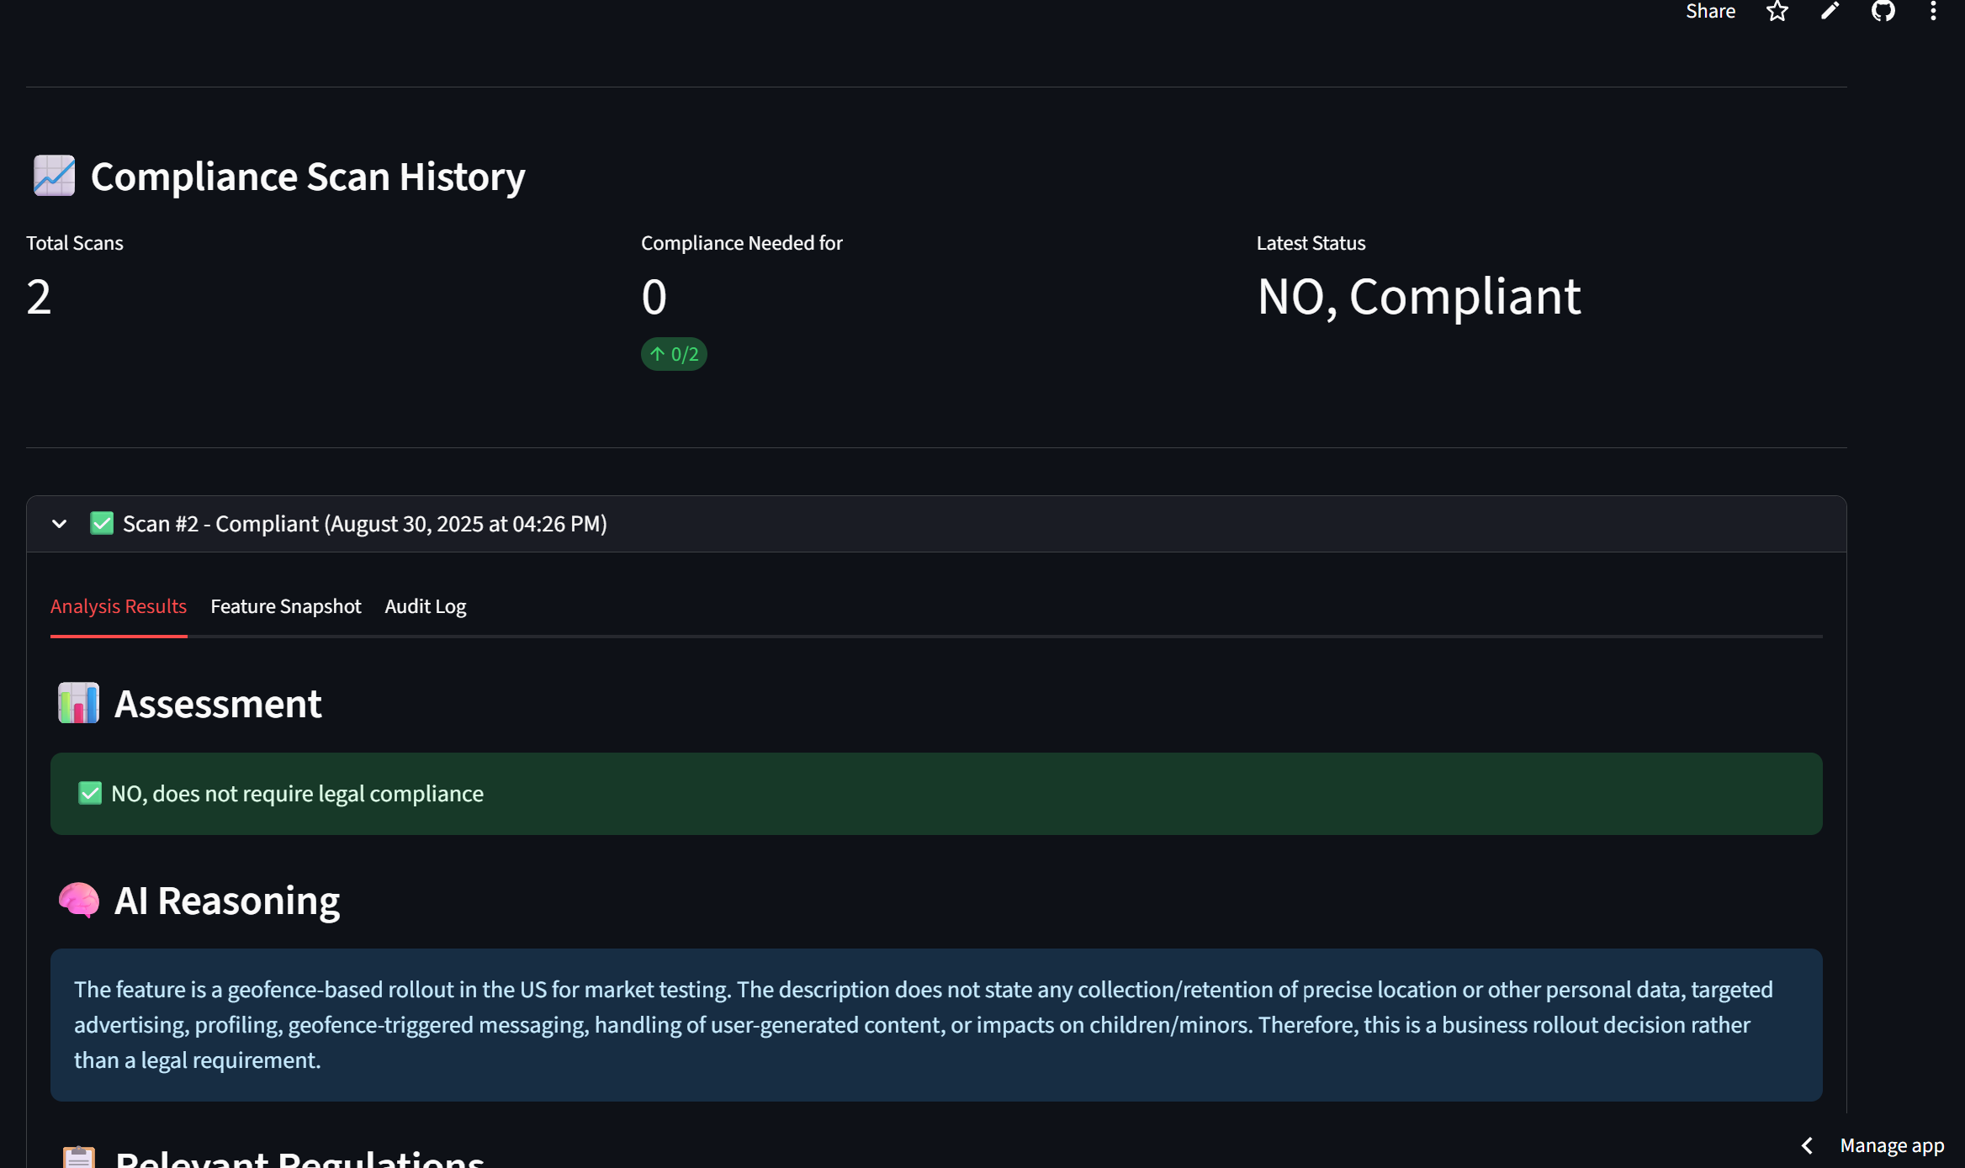Click the chart icon beside Compliance Scan History

pos(54,176)
